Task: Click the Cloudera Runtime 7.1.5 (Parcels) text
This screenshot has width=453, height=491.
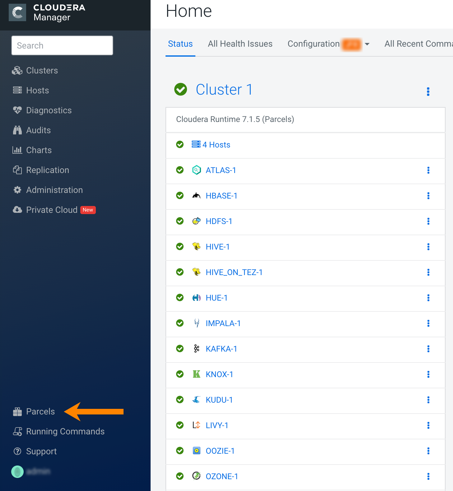Action: pyautogui.click(x=235, y=119)
